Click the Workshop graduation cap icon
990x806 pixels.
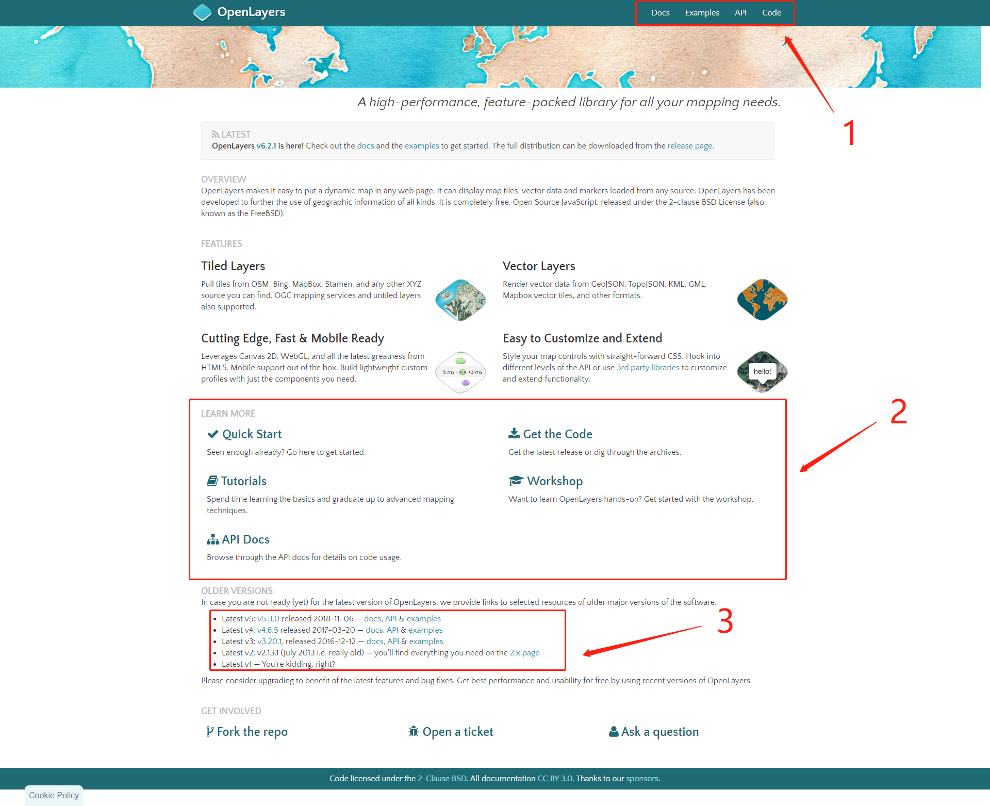pyautogui.click(x=516, y=481)
